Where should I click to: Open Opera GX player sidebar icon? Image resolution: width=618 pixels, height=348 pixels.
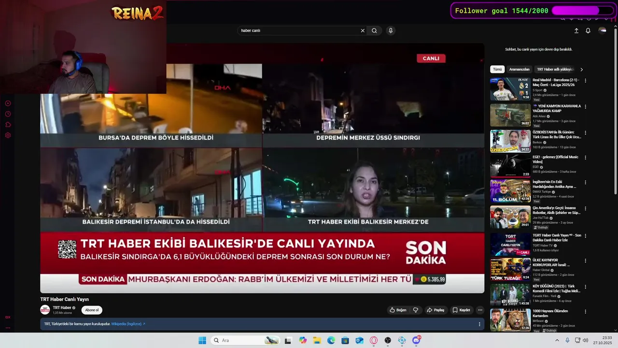click(8, 103)
